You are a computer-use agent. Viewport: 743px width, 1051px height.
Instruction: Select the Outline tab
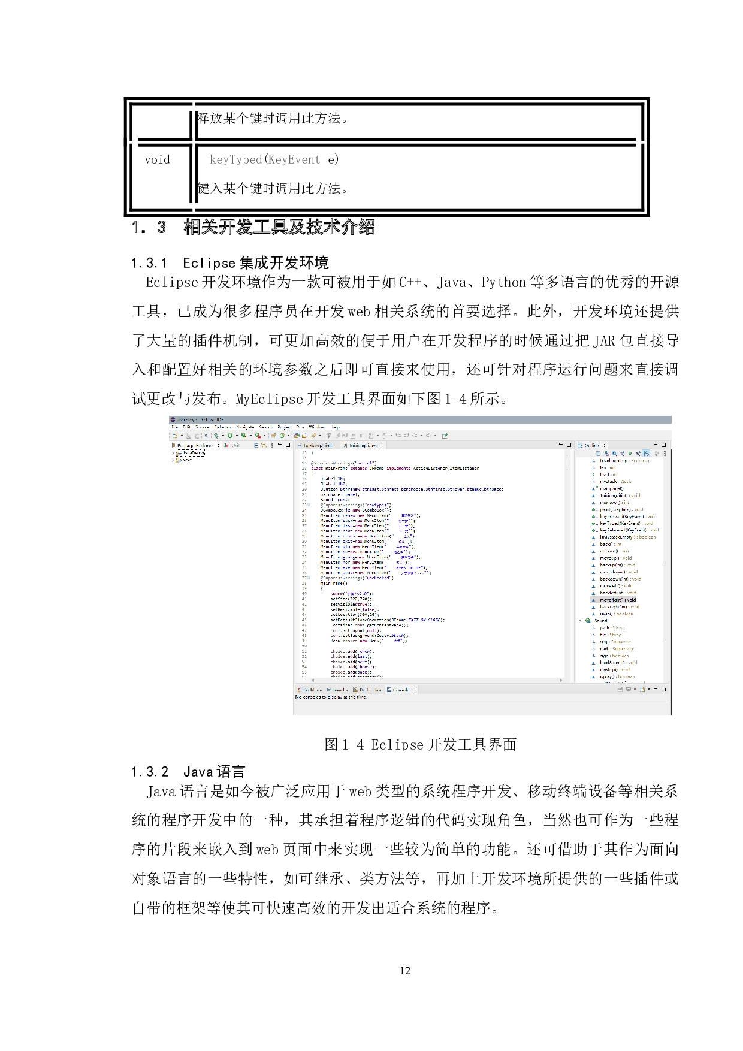[x=591, y=446]
